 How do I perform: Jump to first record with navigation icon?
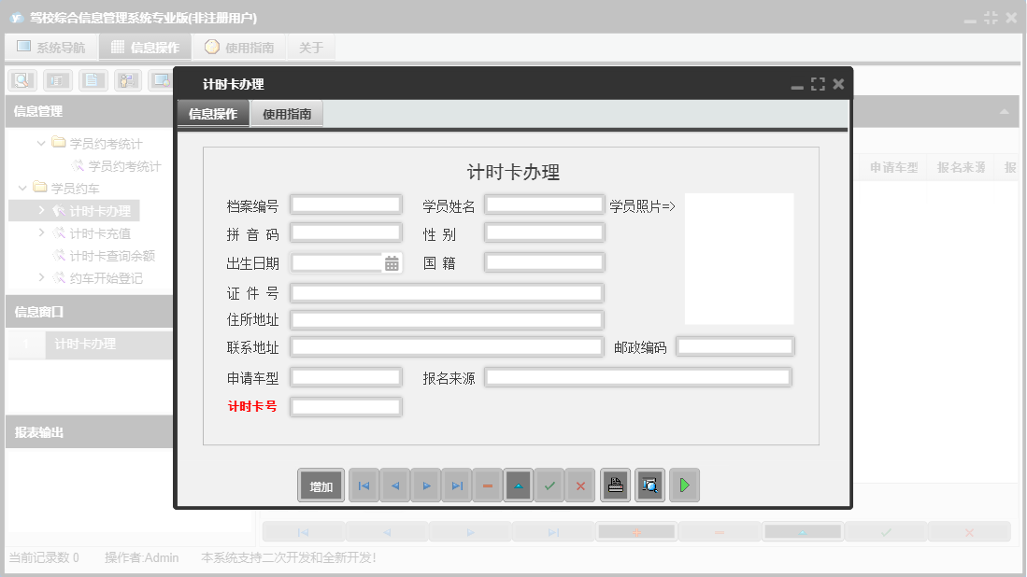[x=364, y=485]
